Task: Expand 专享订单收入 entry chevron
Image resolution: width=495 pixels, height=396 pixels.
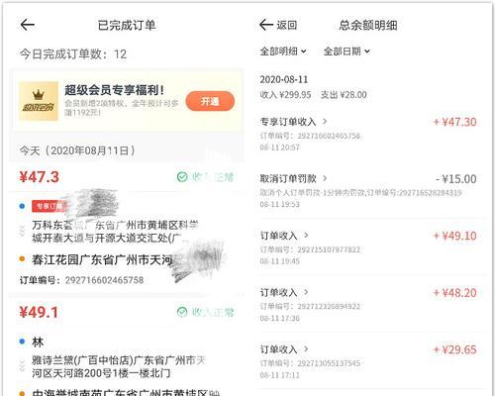Action: pos(325,122)
